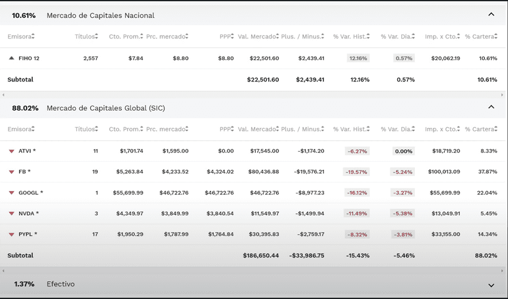The width and height of the screenshot is (508, 299).
Task: Sort the global SIC table by Títulos
Action: pos(87,130)
